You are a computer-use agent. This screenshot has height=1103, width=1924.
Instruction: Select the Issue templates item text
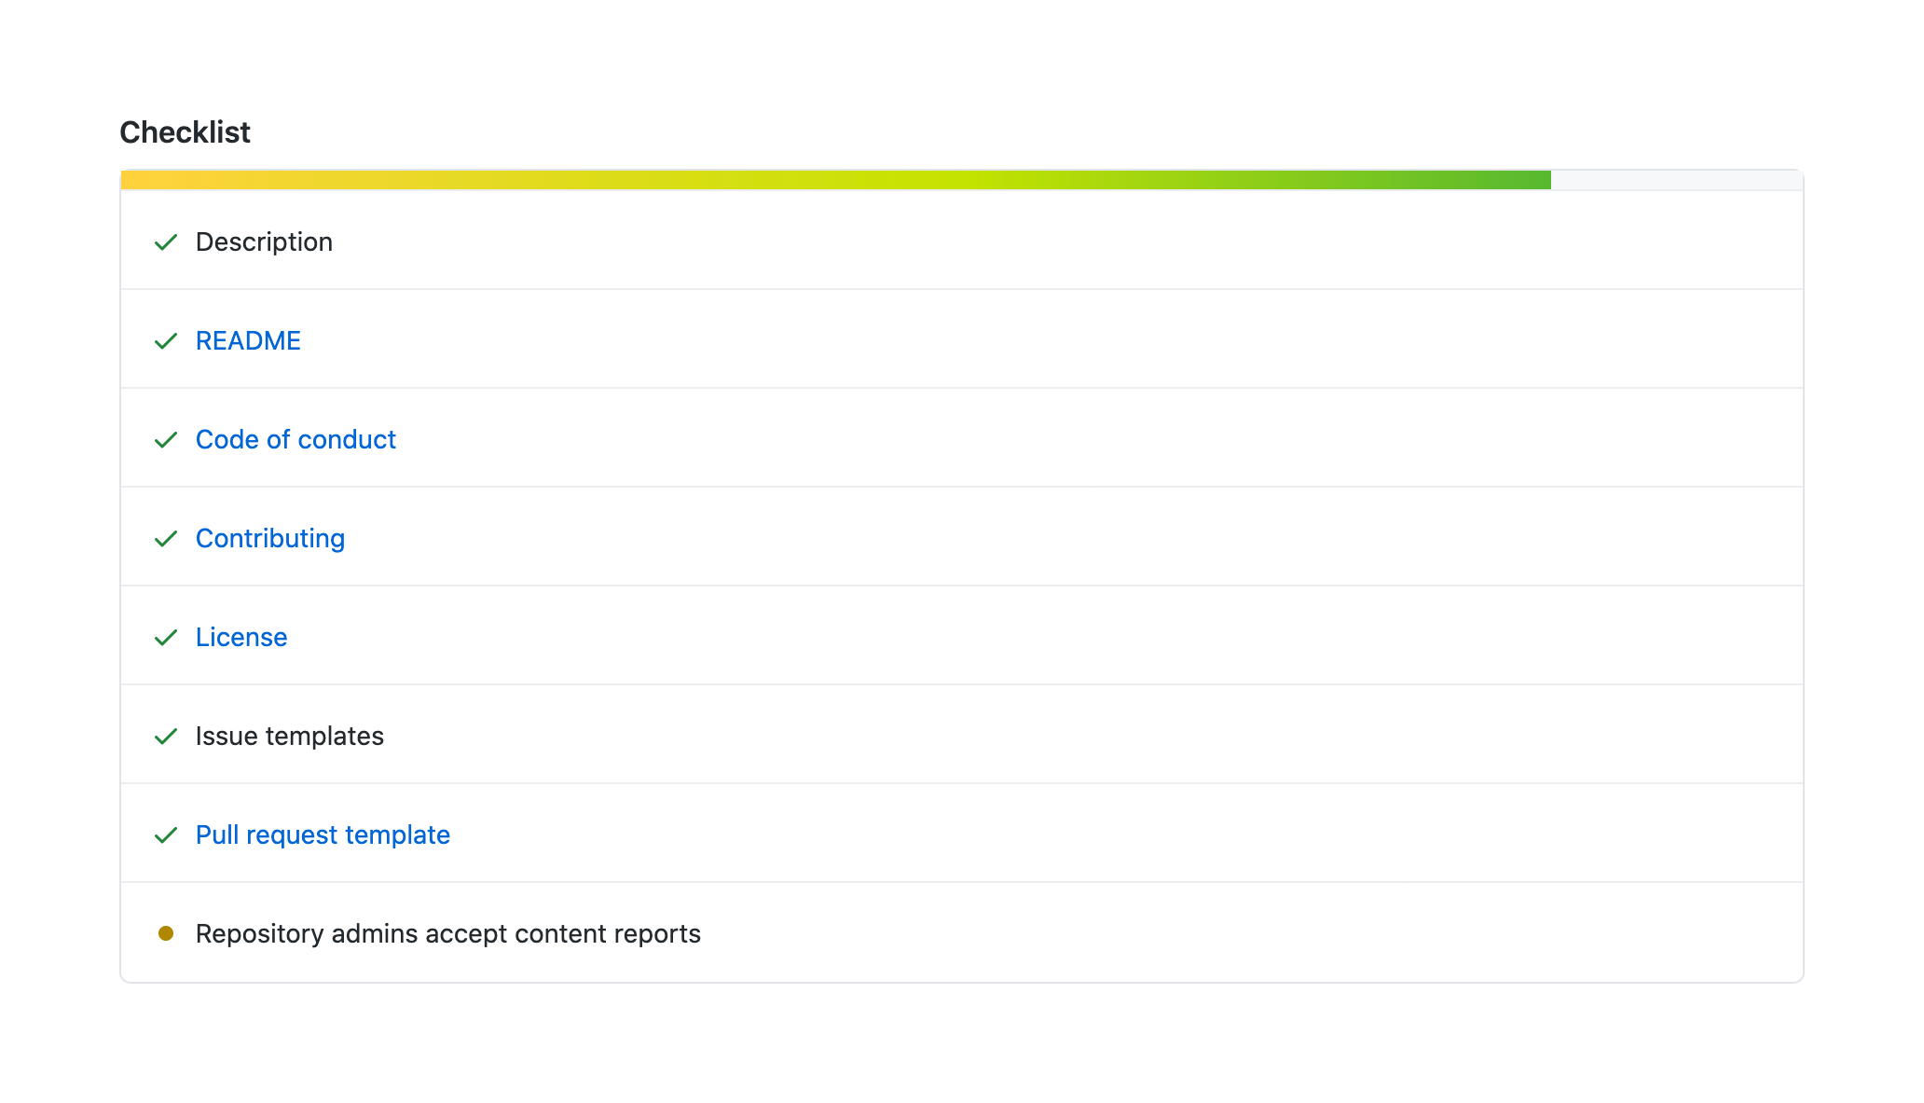289,737
